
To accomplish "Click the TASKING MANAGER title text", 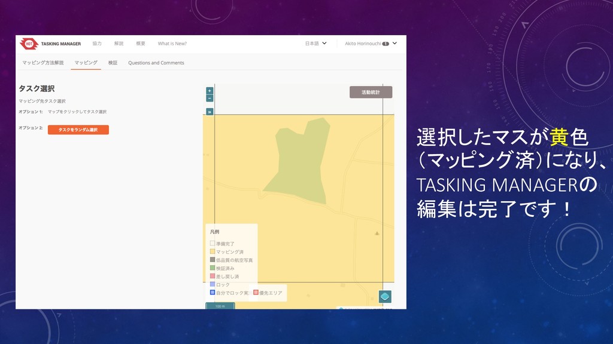I will point(61,44).
